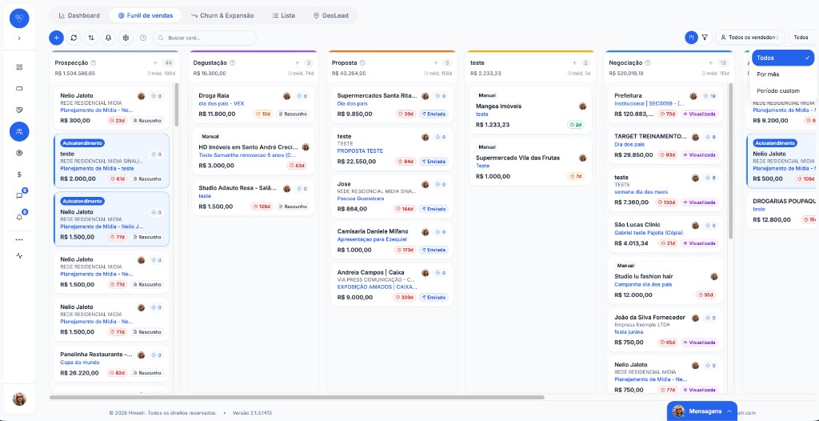Open the Camisaria Daniele Mifano card
This screenshot has height=421, width=819.
pyautogui.click(x=392, y=240)
